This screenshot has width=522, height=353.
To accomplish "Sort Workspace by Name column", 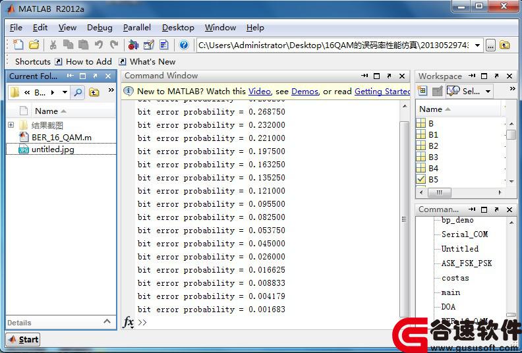I will point(434,109).
